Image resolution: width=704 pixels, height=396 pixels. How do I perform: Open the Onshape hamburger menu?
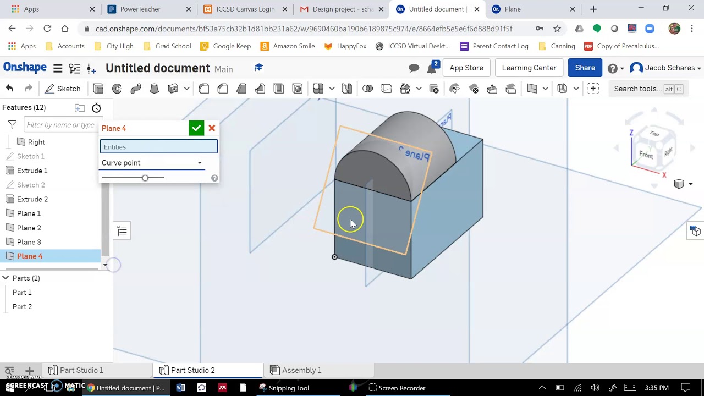coord(58,68)
